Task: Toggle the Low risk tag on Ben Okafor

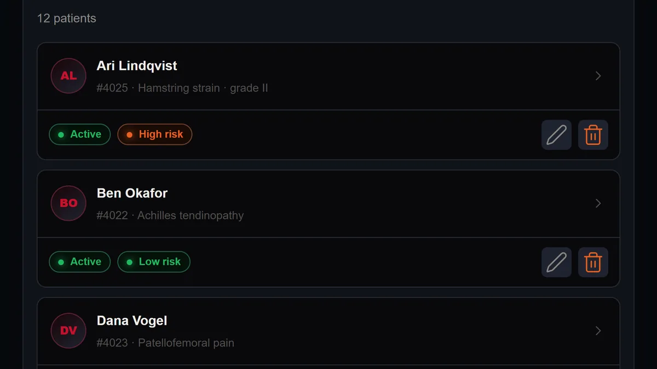Action: pos(154,262)
